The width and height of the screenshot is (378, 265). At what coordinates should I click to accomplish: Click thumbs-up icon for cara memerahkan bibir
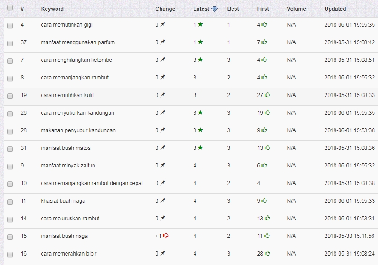point(267,253)
